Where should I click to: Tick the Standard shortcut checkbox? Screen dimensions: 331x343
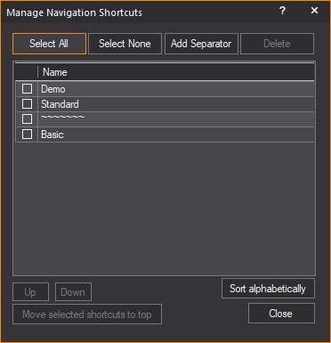click(27, 104)
